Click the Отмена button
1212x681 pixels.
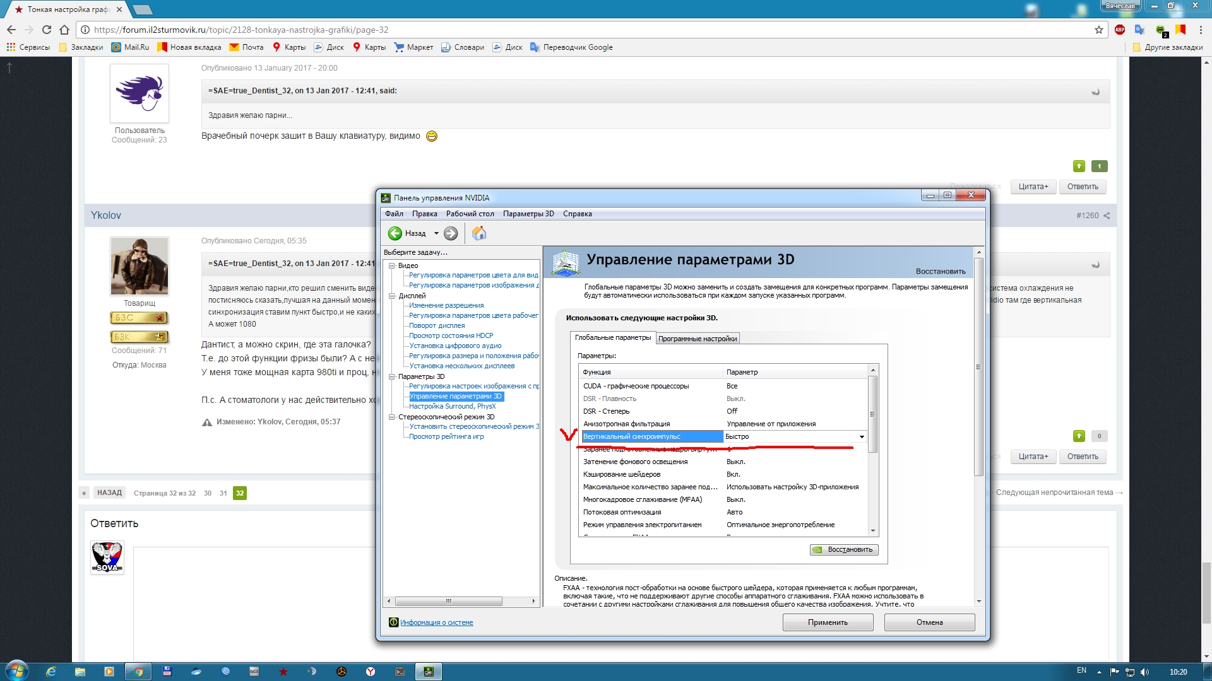pyautogui.click(x=929, y=622)
